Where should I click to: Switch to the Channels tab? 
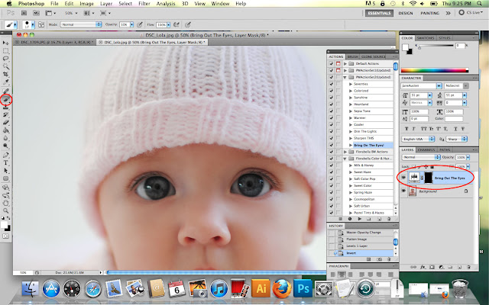tap(426, 149)
